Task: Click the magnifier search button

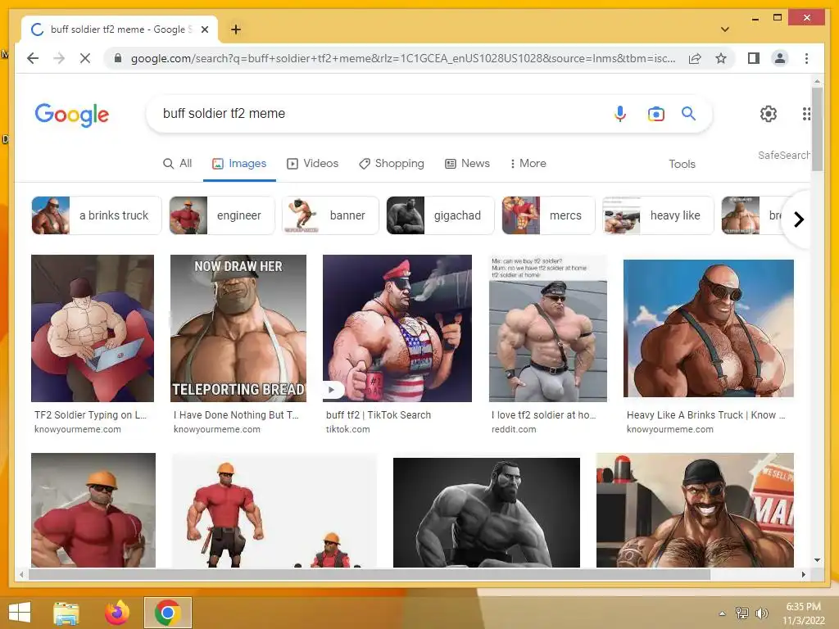Action: (688, 113)
